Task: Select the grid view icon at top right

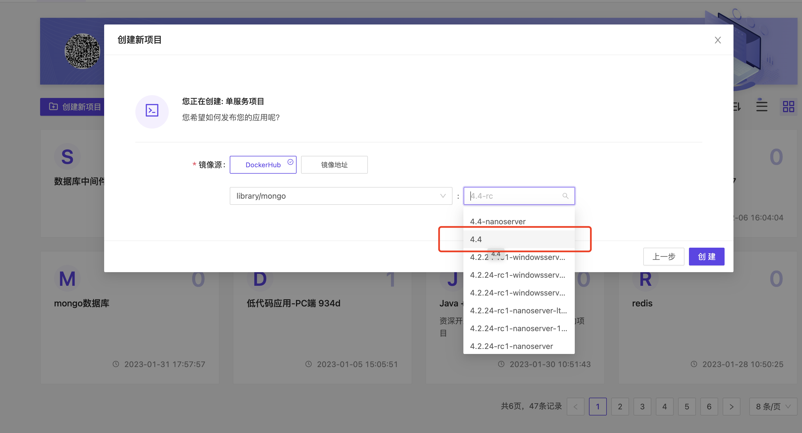Action: (x=788, y=106)
